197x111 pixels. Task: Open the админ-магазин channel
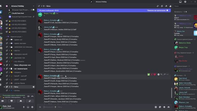[20, 43]
